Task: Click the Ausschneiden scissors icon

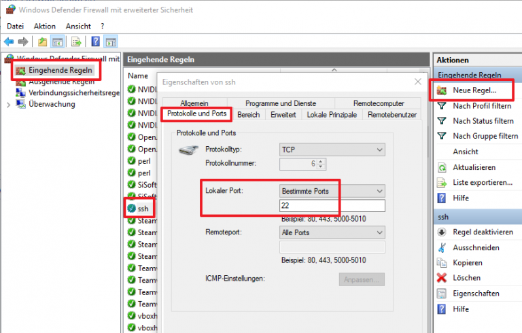Action: (442, 248)
